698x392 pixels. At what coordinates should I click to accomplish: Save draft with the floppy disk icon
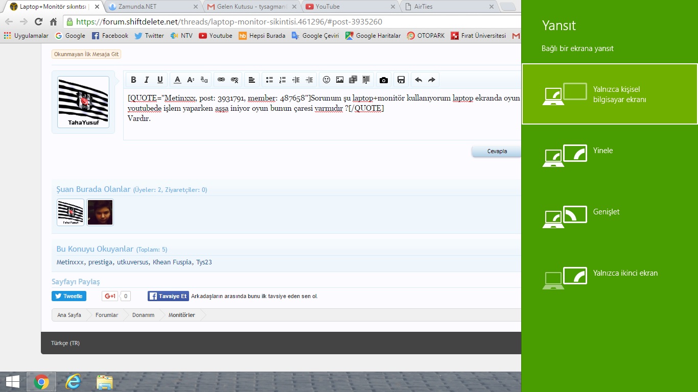(401, 80)
